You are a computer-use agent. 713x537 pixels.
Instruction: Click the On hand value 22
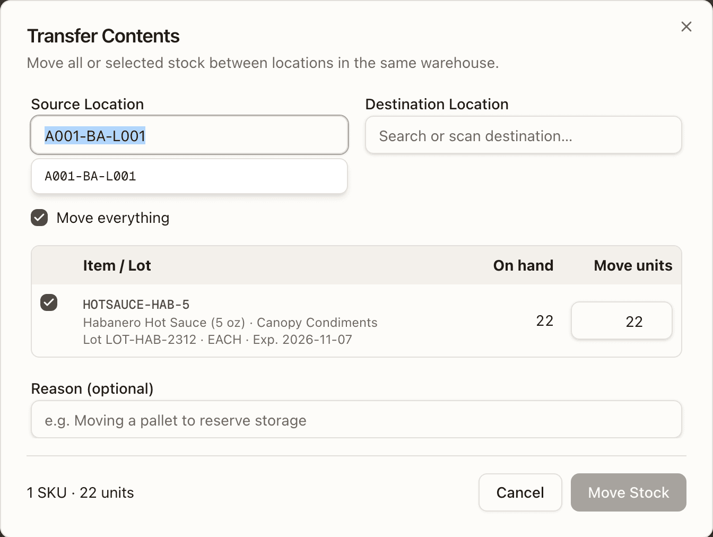coord(544,321)
